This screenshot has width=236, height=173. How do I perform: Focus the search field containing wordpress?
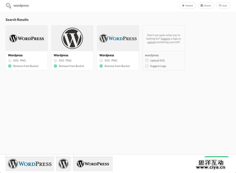(21, 6)
